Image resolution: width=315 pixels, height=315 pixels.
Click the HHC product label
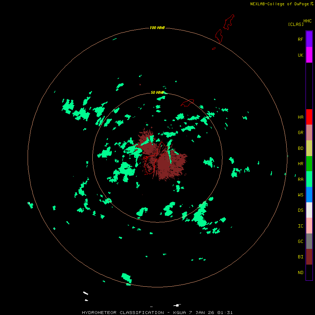(307, 21)
